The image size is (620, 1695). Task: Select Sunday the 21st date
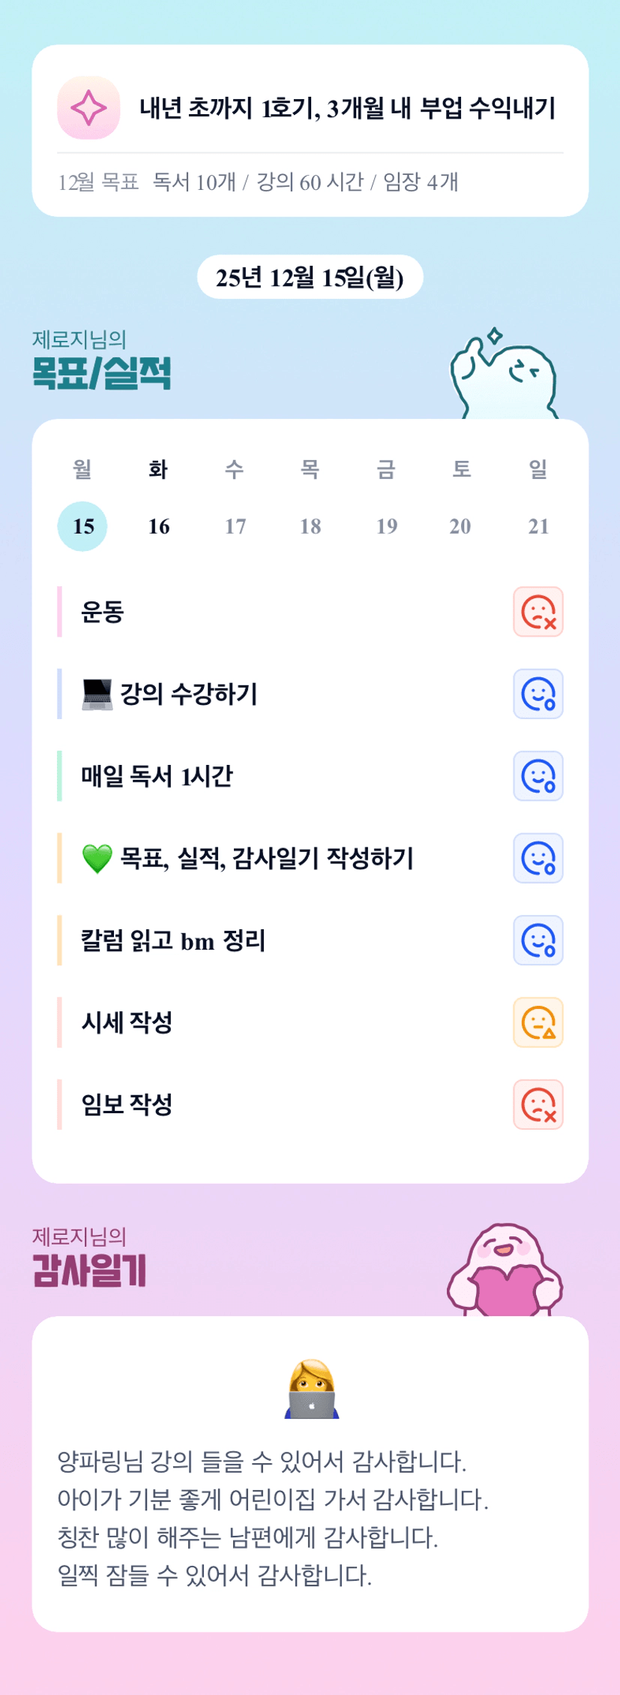[538, 526]
